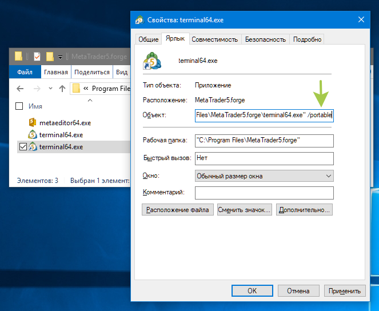Click folder icon in Explorer address bar
This screenshot has height=311, width=379.
coord(76,89)
